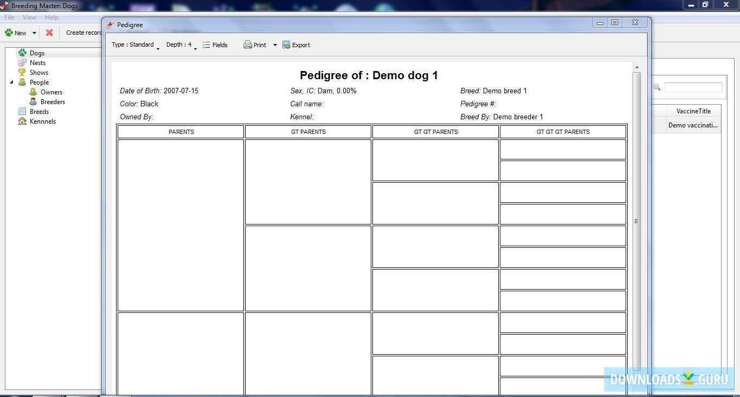740x397 pixels.
Task: Click the Nests icon in sidebar
Action: pyautogui.click(x=22, y=62)
